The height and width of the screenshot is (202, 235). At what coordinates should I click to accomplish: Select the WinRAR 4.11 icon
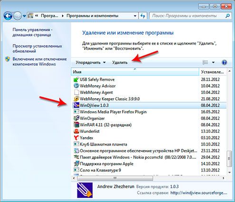(x=76, y=125)
